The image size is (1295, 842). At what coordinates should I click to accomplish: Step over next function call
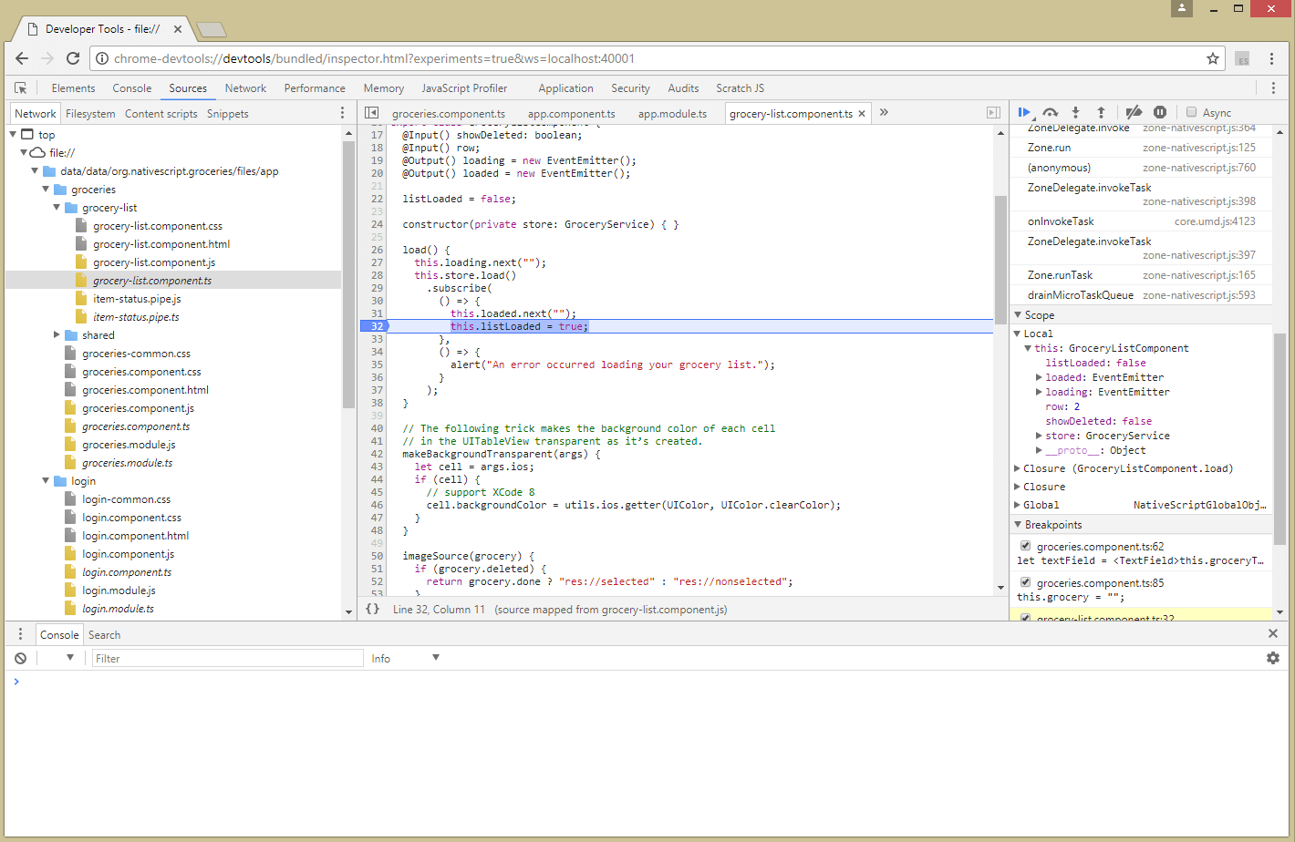coord(1051,113)
